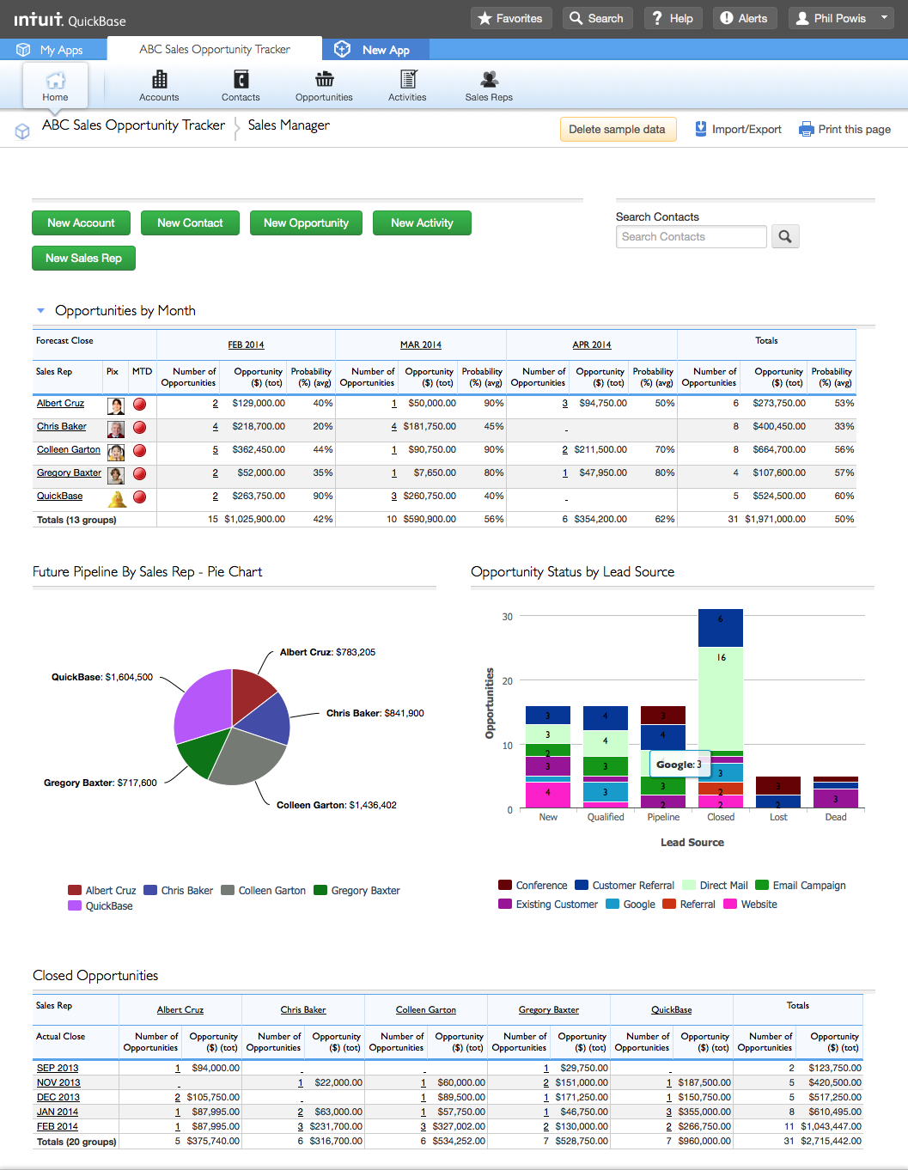Click Gregory Baxter's photo thumbnail
Viewport: 908px width, 1170px height.
pyautogui.click(x=116, y=475)
